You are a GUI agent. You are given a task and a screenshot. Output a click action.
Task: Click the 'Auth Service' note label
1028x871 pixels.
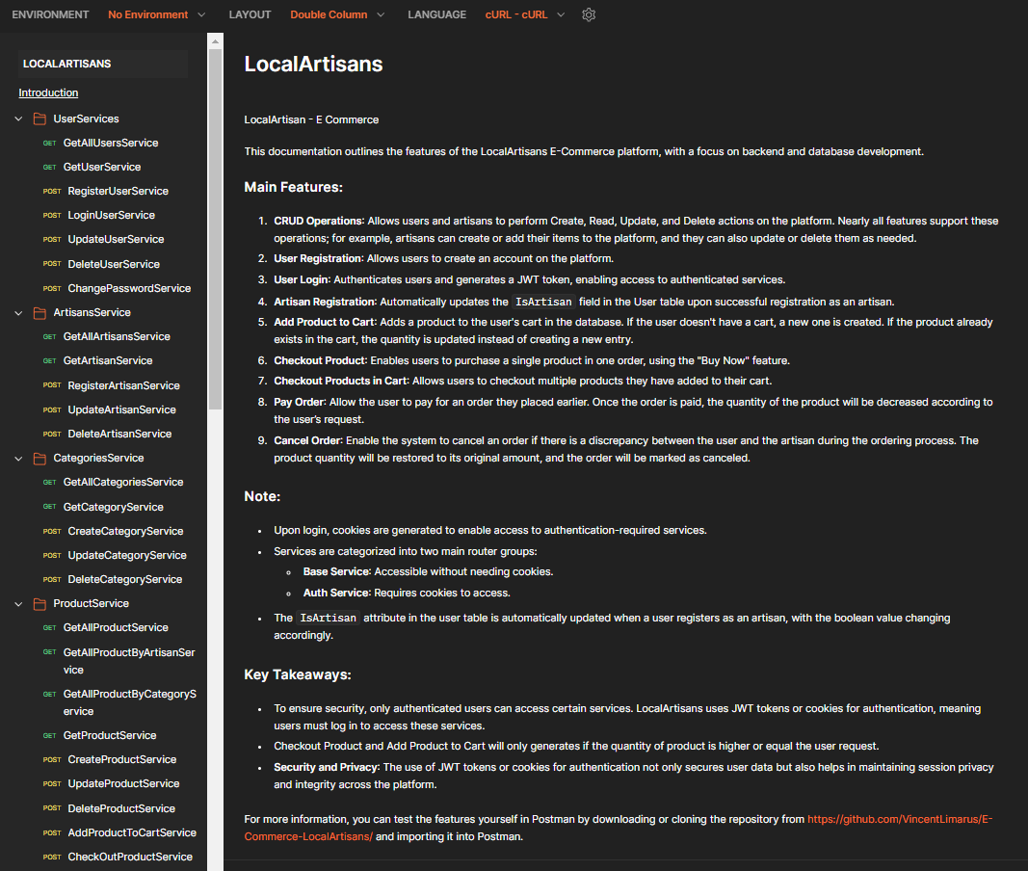(336, 593)
